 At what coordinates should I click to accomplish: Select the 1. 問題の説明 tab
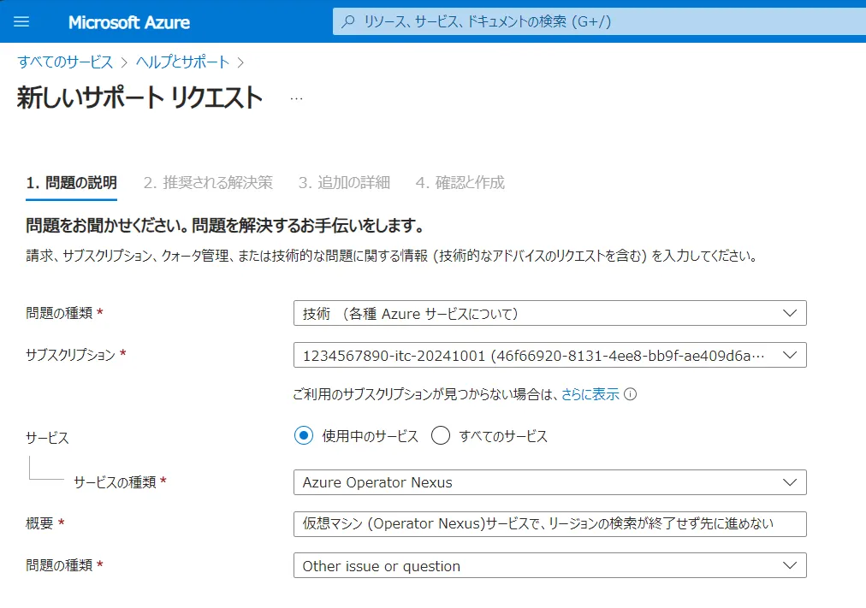point(72,183)
